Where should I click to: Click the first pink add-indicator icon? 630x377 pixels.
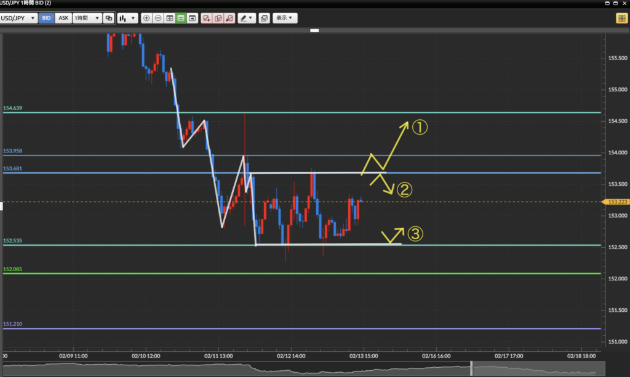click(207, 18)
